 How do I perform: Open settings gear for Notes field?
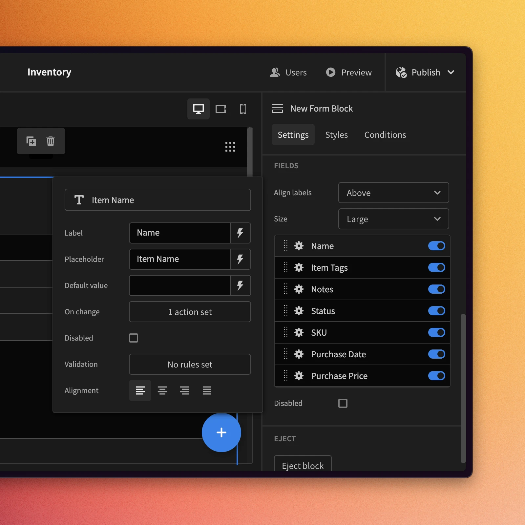(299, 289)
